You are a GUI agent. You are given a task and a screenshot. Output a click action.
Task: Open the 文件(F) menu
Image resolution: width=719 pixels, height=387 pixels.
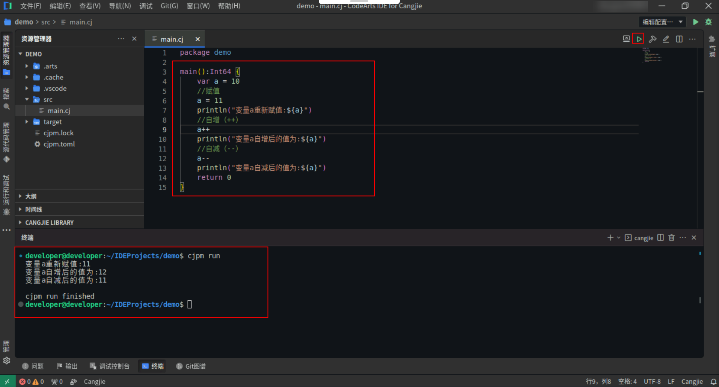point(30,6)
